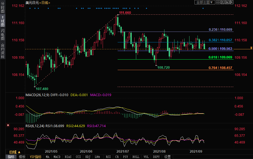Click the small arrow marker at right price axis
This screenshot has width=253, height=159.
tap(251, 48)
